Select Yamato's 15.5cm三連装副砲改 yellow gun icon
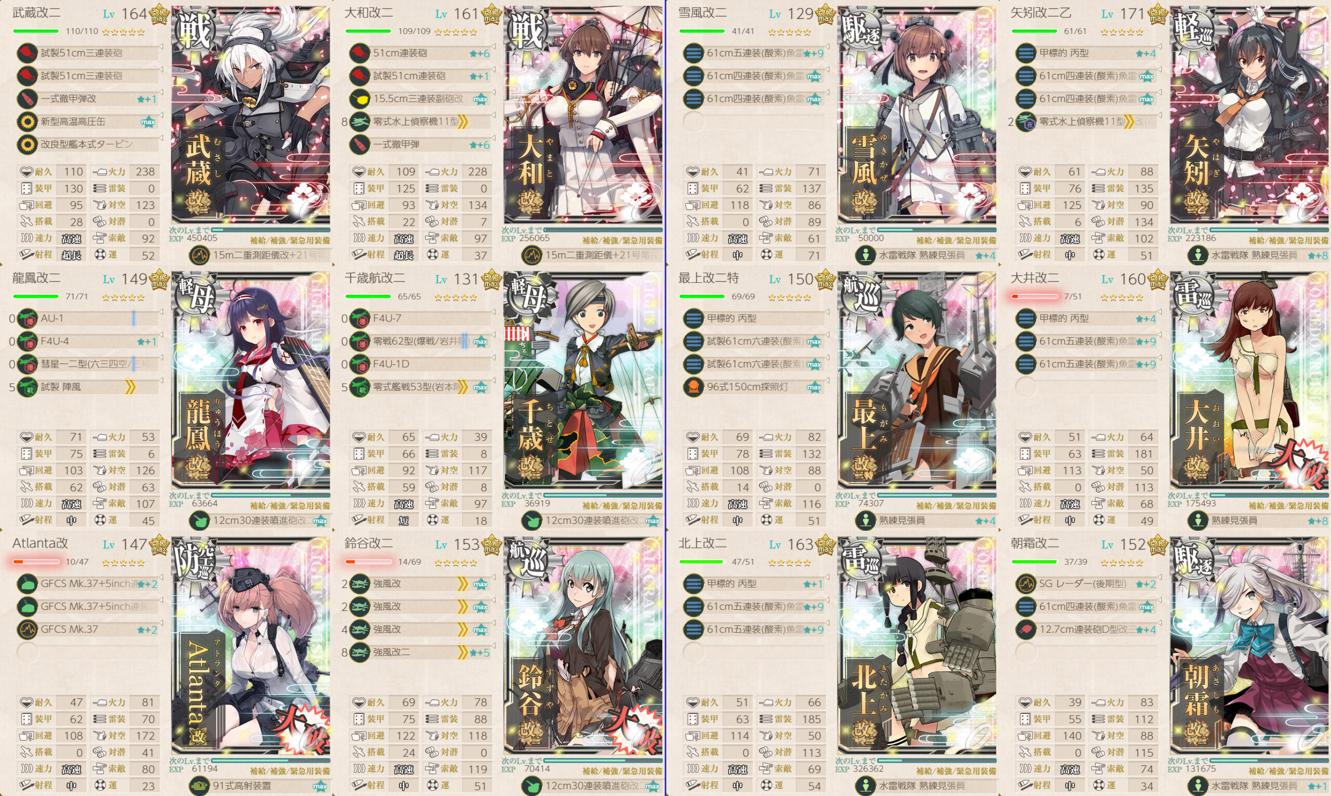Screen dimensions: 1331x796 pos(360,99)
